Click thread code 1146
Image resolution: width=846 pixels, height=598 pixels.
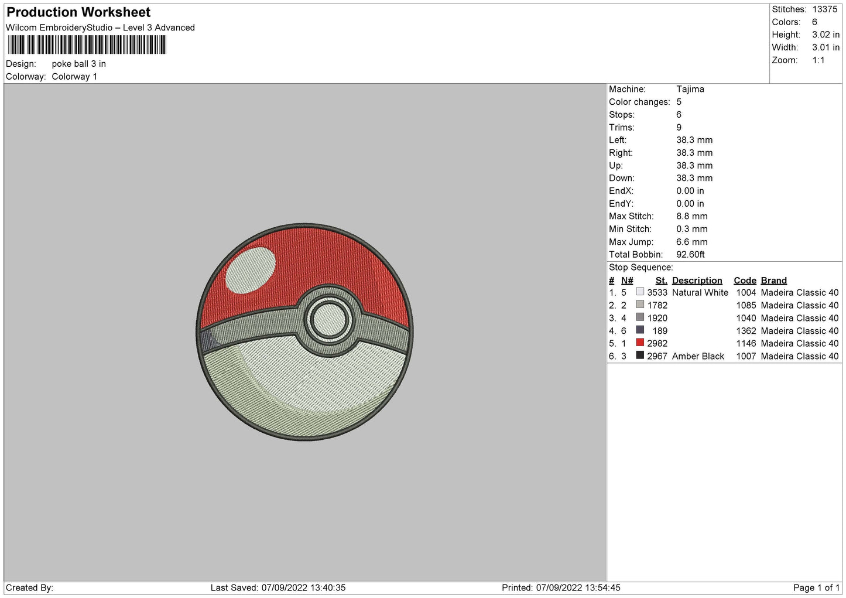point(746,343)
